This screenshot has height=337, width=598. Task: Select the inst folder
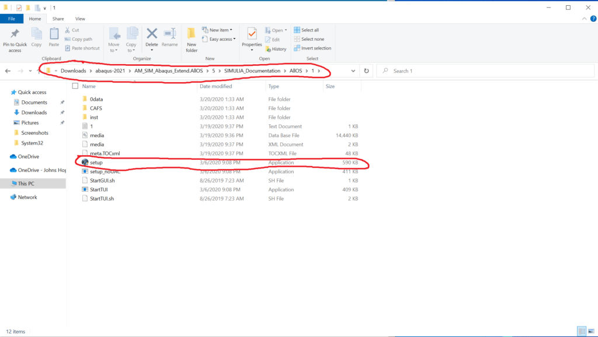[x=94, y=118]
